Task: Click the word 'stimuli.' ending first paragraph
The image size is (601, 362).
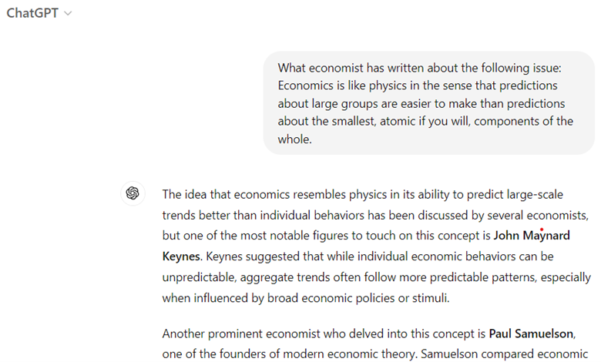Action: point(431,297)
